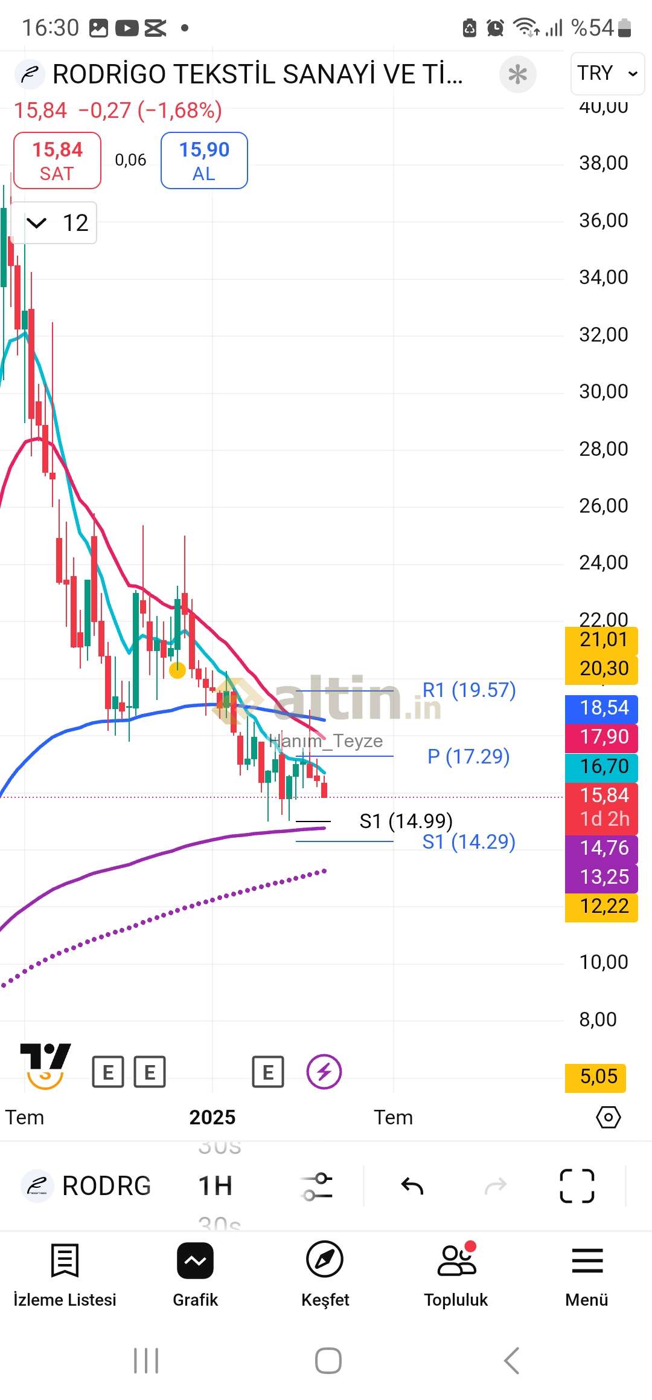Tap the 20,30 yellow price label
The height and width of the screenshot is (1400, 652).
tap(602, 669)
